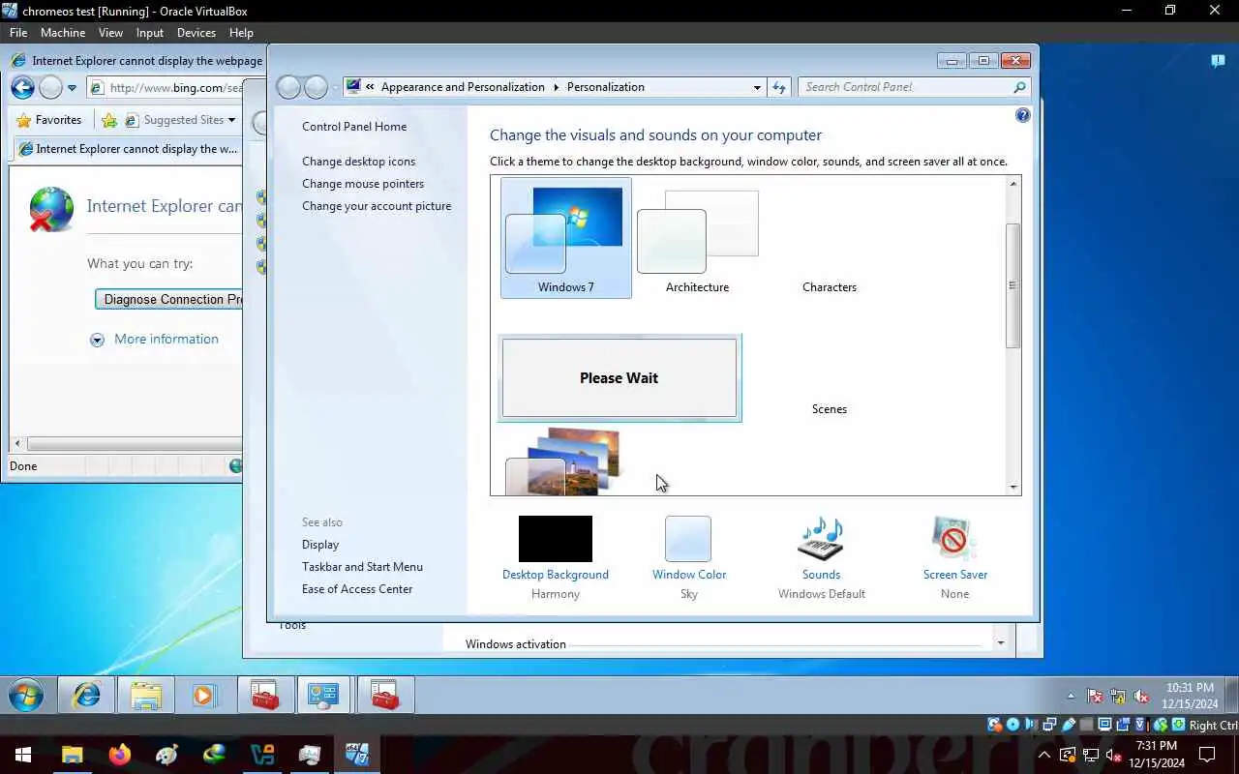Click the Refresh button beside the address bar
Image resolution: width=1239 pixels, height=774 pixels.
click(780, 87)
